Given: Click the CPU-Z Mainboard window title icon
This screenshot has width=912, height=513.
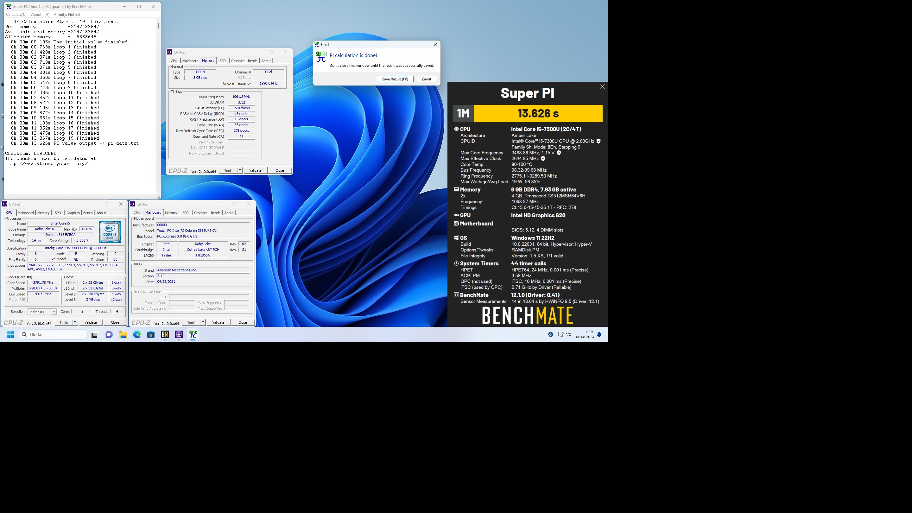Looking at the screenshot, I should point(132,204).
